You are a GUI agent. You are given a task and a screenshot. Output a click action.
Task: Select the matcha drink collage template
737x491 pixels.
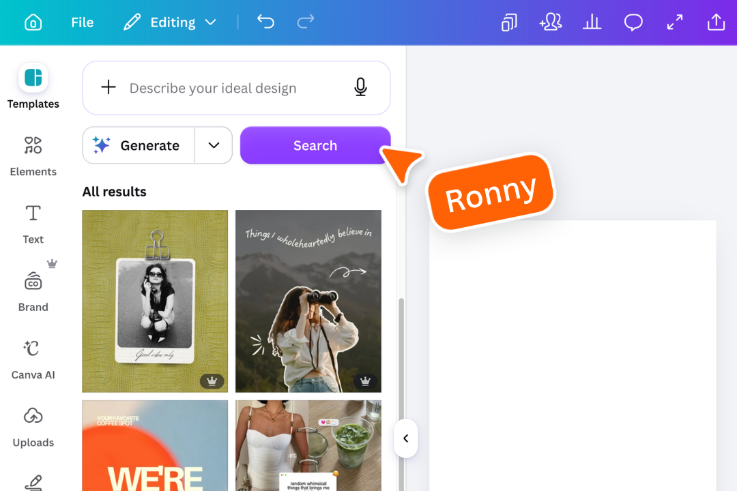[x=308, y=445]
